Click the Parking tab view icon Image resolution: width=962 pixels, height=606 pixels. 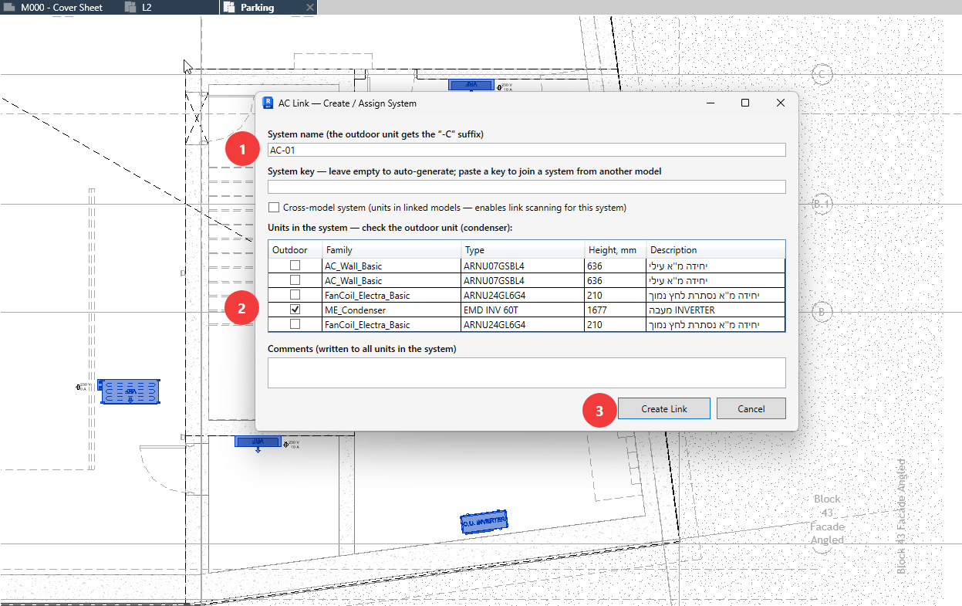(228, 7)
